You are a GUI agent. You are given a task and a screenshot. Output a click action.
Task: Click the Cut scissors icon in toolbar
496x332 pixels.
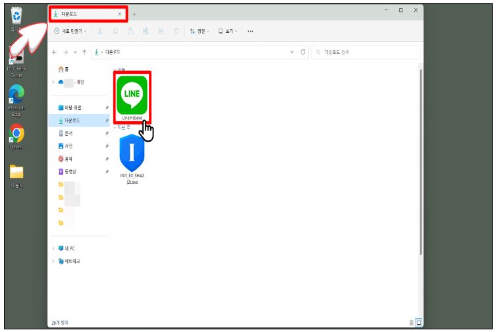click(x=100, y=31)
